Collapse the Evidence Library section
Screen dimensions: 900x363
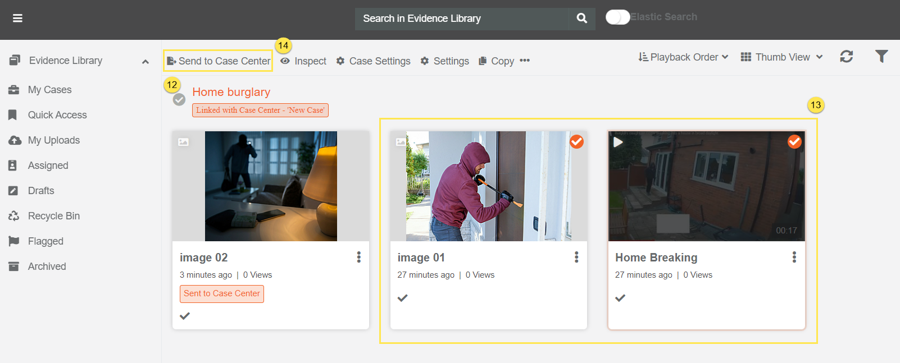(146, 61)
